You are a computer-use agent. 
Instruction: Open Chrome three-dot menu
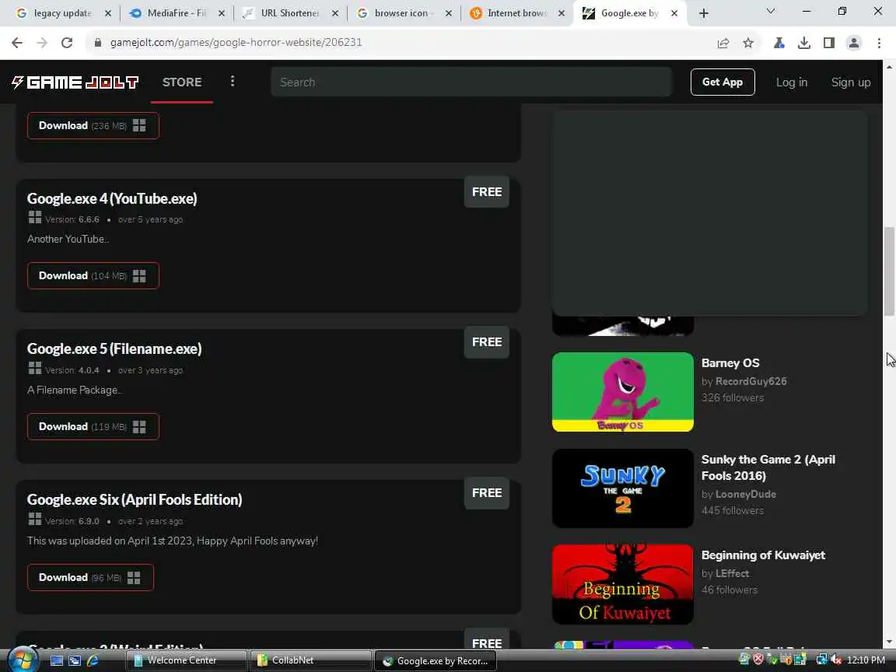[x=879, y=43]
